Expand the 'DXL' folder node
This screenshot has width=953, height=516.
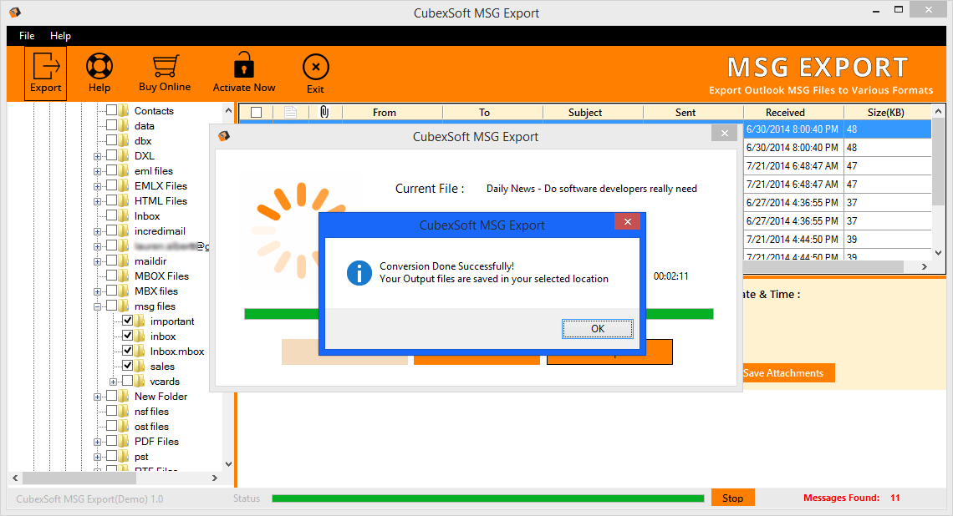point(98,156)
